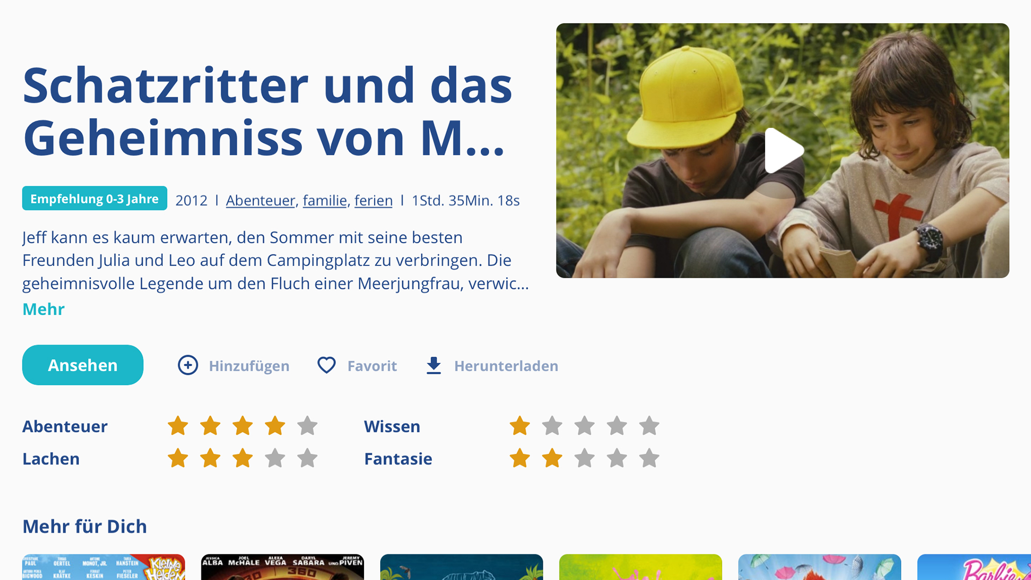The image size is (1031, 580).
Task: Open the Barbie movie thumbnail
Action: click(x=974, y=567)
